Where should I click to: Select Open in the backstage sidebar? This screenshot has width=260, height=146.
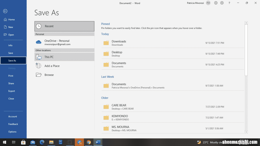(13, 35)
